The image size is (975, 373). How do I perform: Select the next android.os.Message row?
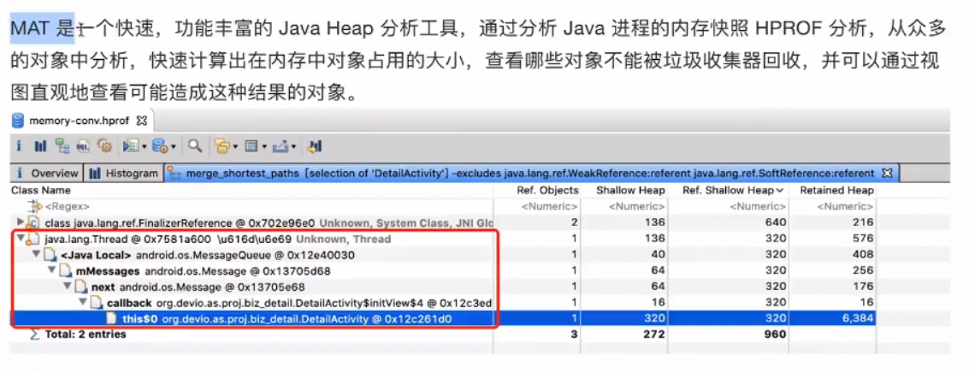coord(444,287)
